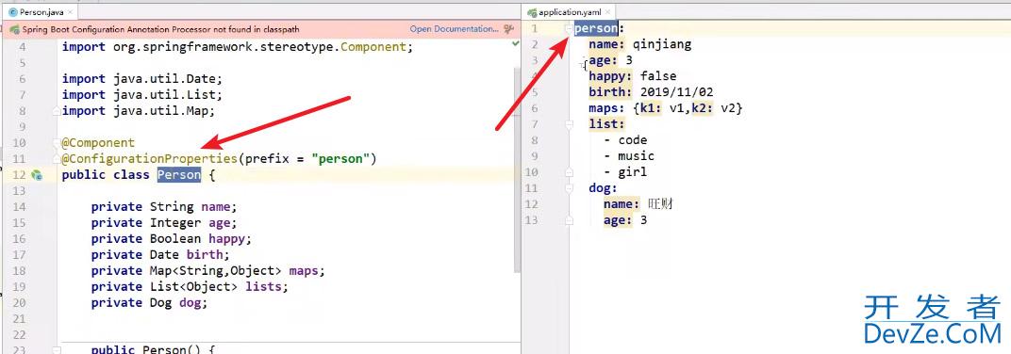The image size is (1011, 354).
Task: Open the notification settings wrench icon
Action: pos(509,29)
